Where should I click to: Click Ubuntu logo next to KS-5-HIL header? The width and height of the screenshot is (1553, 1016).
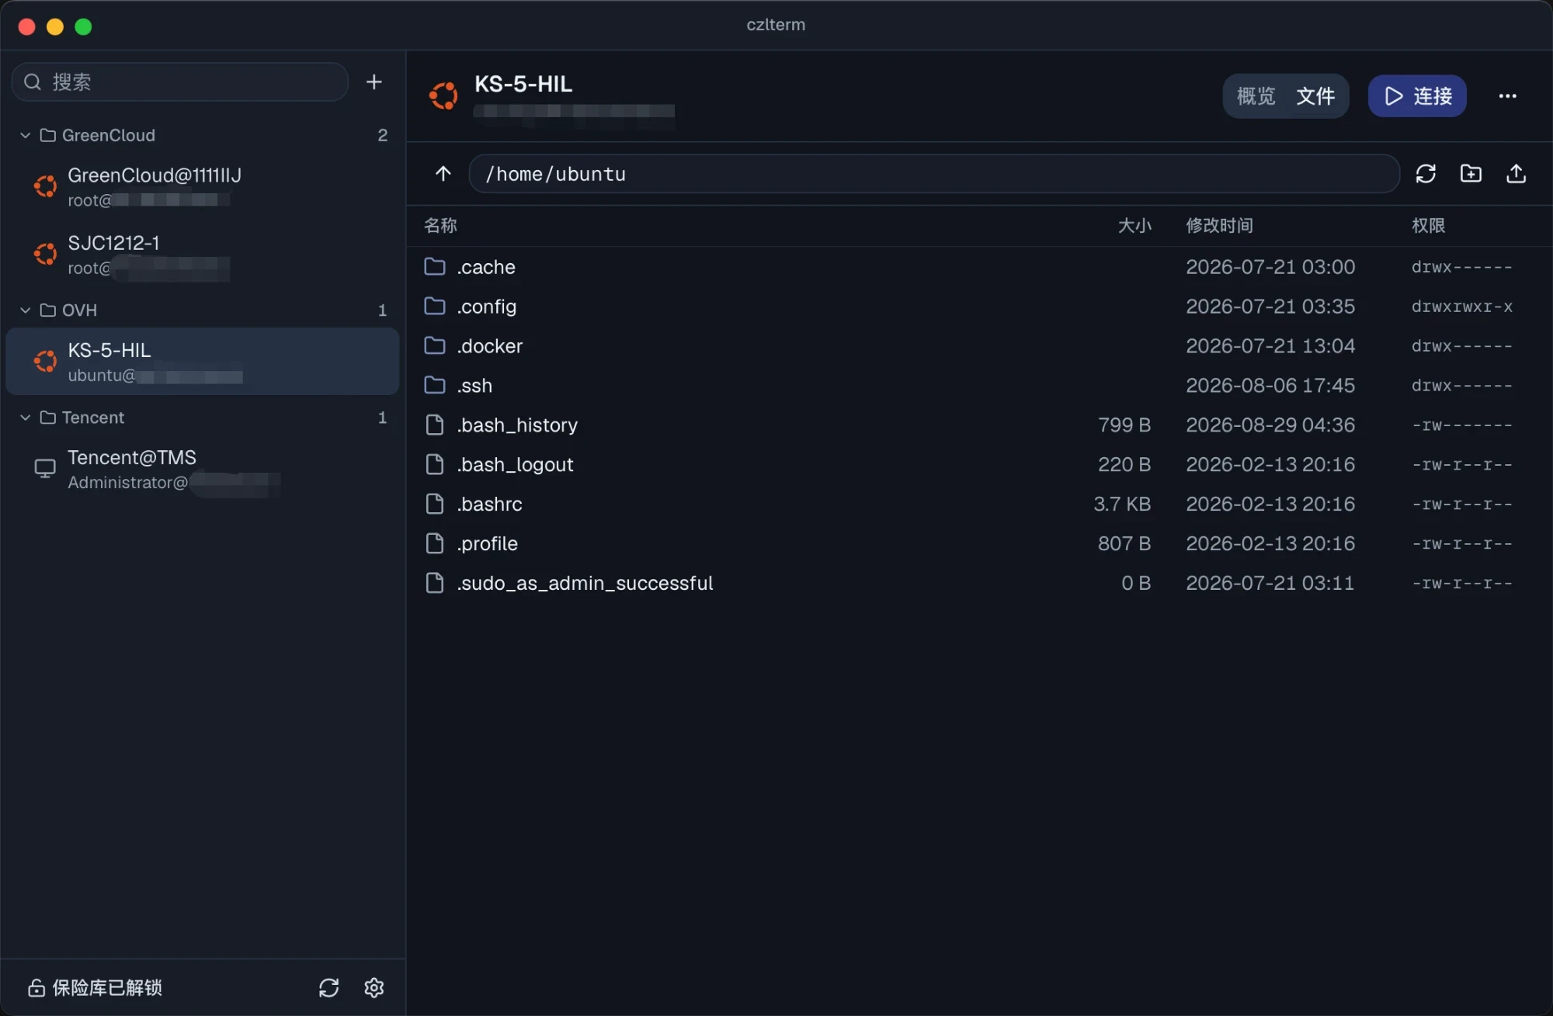(443, 96)
